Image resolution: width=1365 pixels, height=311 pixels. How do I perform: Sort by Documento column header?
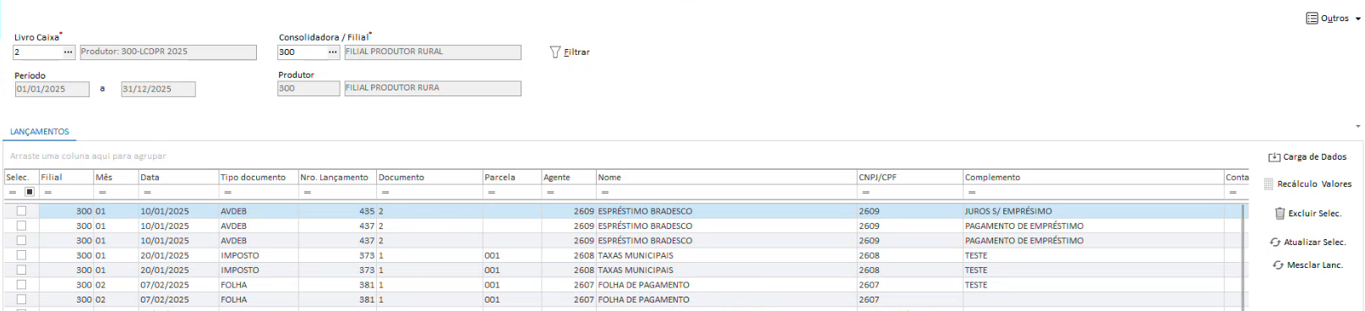(430, 177)
